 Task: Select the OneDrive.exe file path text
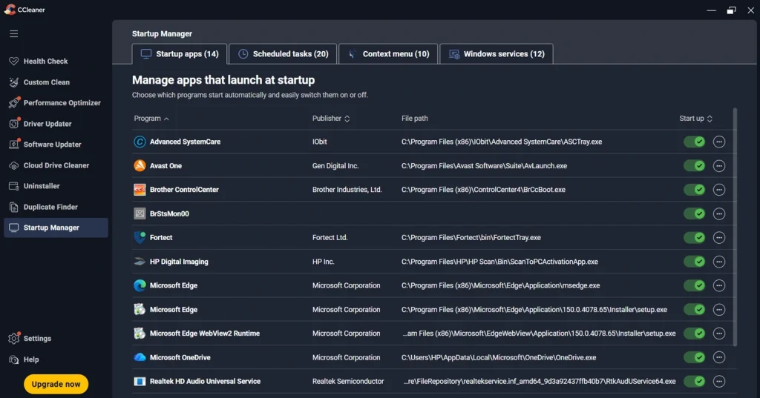tap(499, 357)
